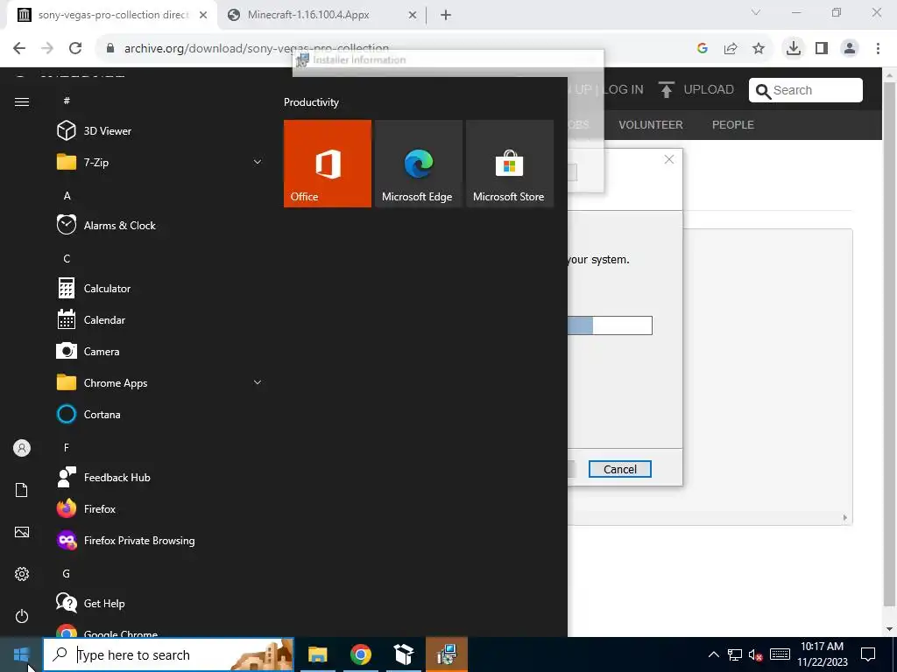
Task: Switch to the installer taskbar icon
Action: tap(447, 654)
